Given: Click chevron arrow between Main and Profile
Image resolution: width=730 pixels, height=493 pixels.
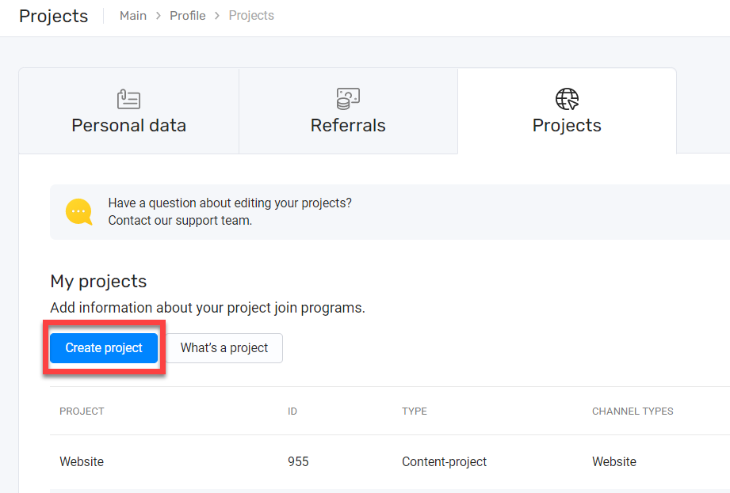Looking at the screenshot, I should click(159, 16).
